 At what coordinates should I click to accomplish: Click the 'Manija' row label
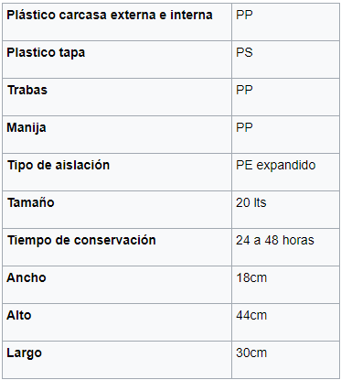click(x=27, y=128)
